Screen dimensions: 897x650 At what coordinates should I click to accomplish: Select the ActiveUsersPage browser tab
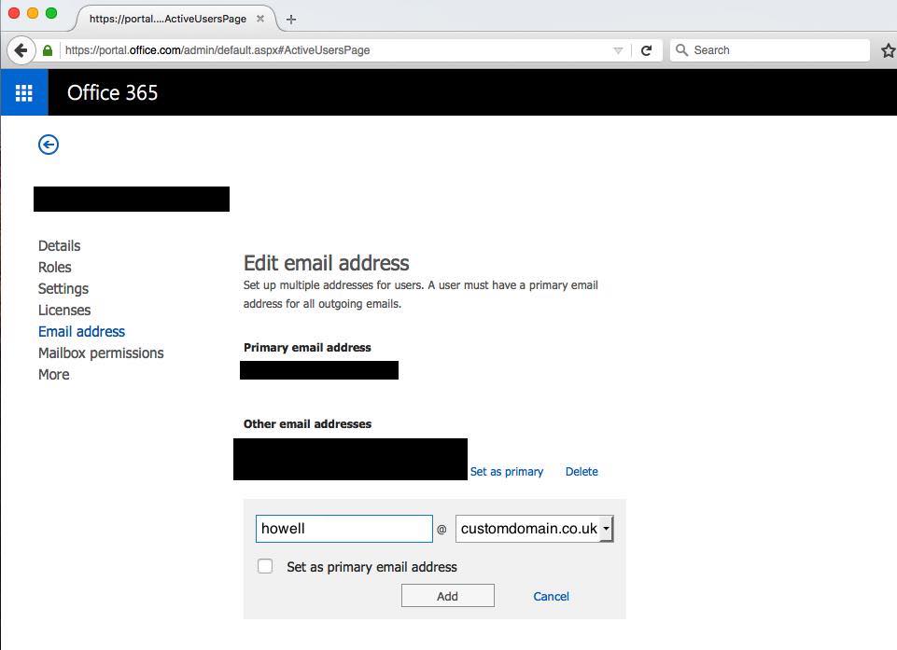(x=175, y=19)
